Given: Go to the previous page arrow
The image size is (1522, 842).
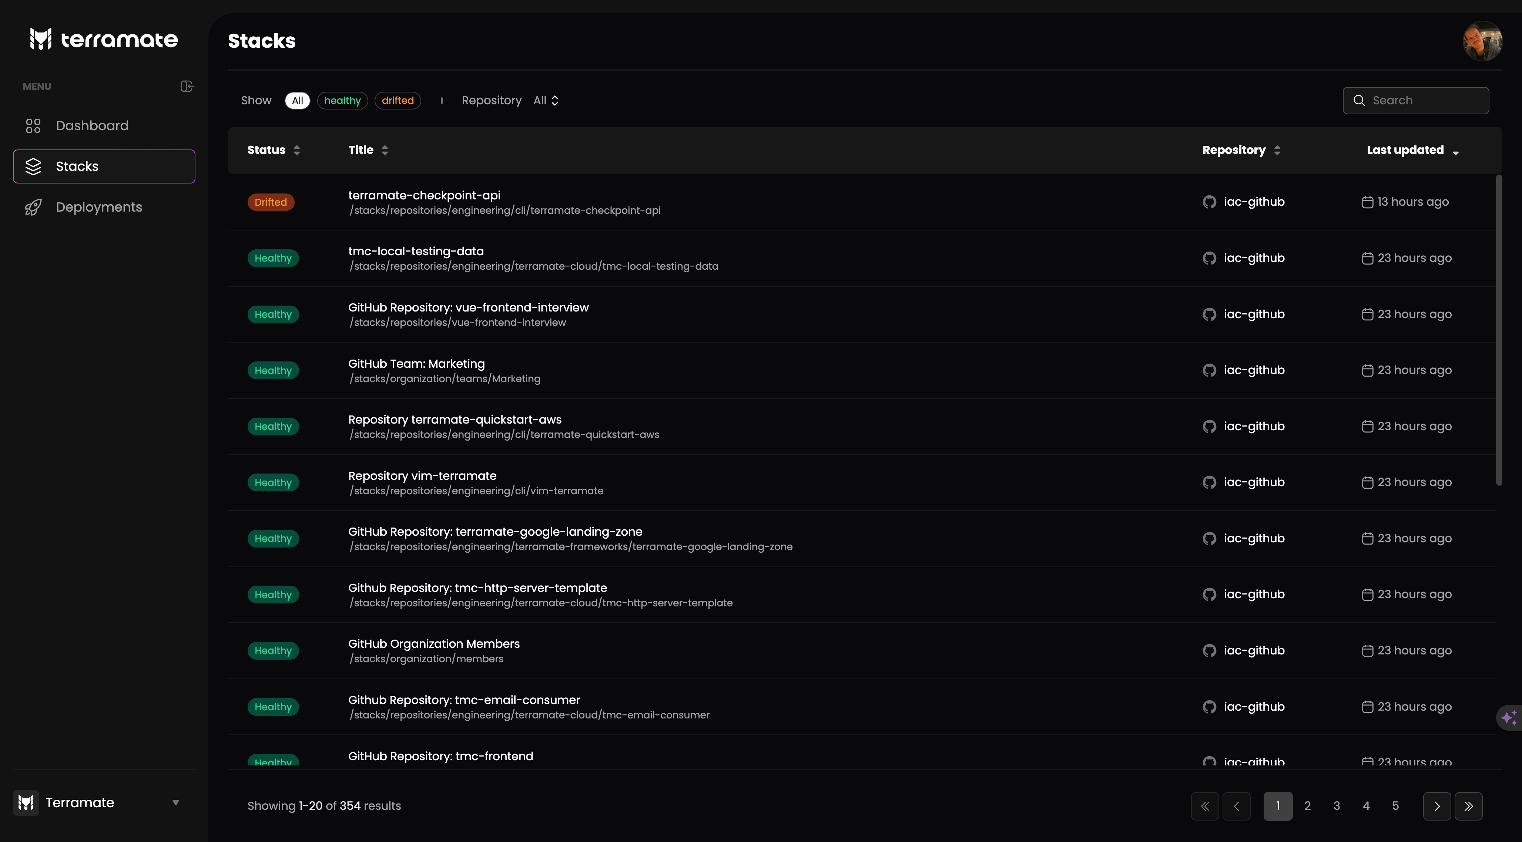Looking at the screenshot, I should pos(1236,806).
